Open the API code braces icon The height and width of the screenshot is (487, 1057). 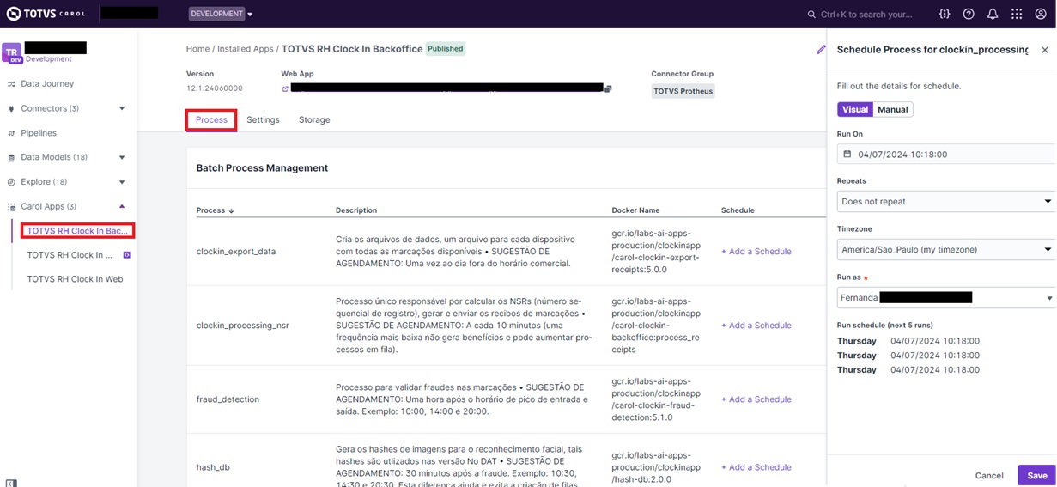coord(945,14)
